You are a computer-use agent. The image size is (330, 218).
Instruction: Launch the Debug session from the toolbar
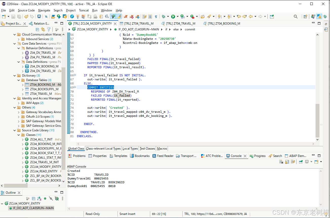point(164,16)
